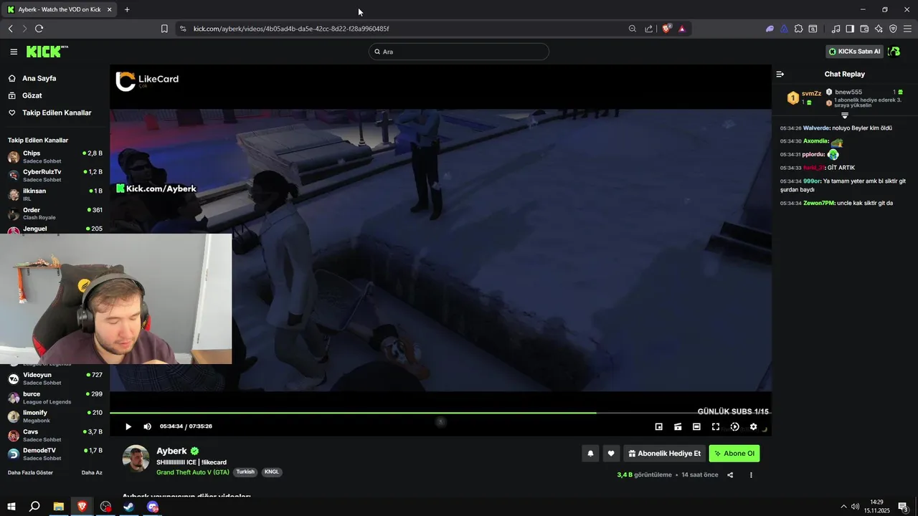
Task: Open the Chips channel in sidebar
Action: coord(55,156)
